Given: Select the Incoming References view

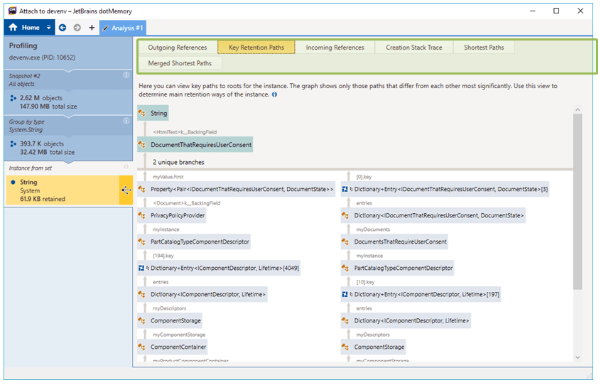Looking at the screenshot, I should 335,48.
